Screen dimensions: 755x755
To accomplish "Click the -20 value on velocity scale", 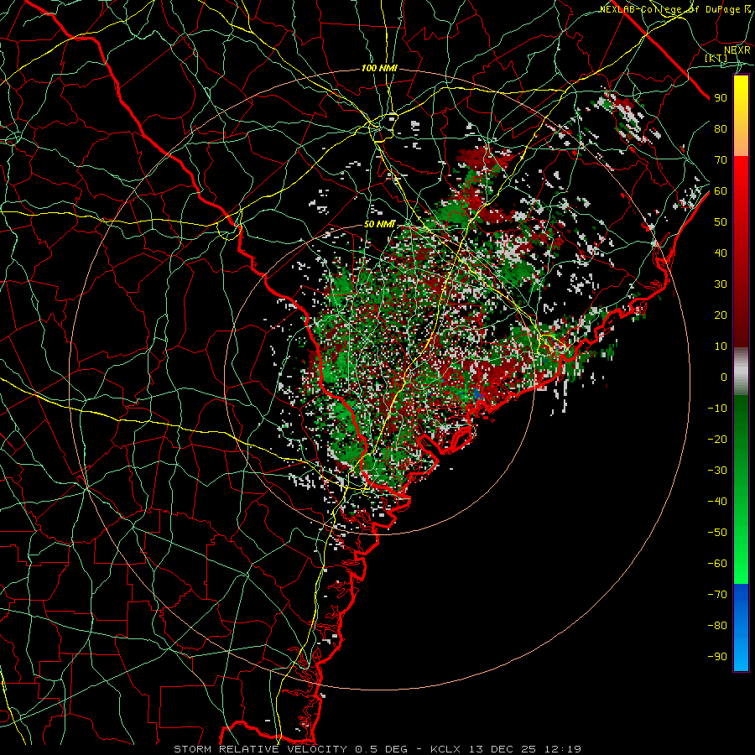I will [x=717, y=440].
